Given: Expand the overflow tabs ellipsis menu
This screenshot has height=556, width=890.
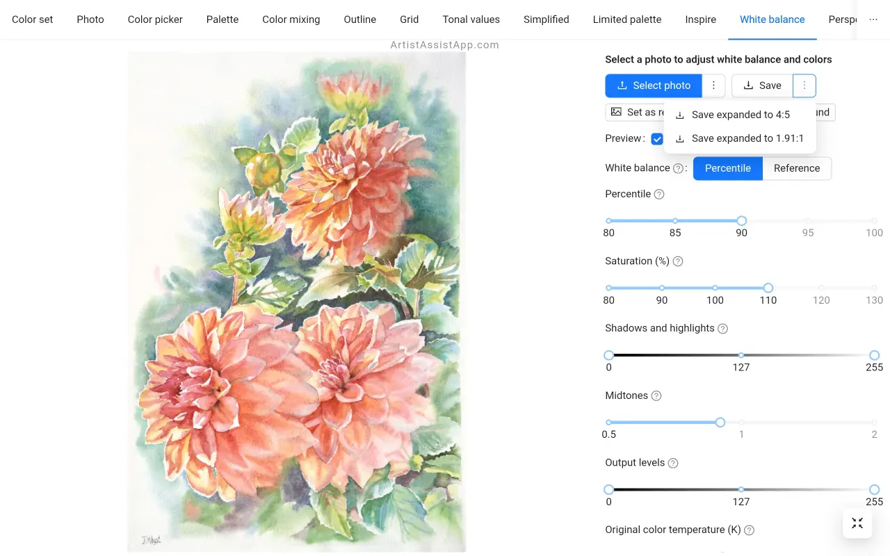Looking at the screenshot, I should 873,19.
